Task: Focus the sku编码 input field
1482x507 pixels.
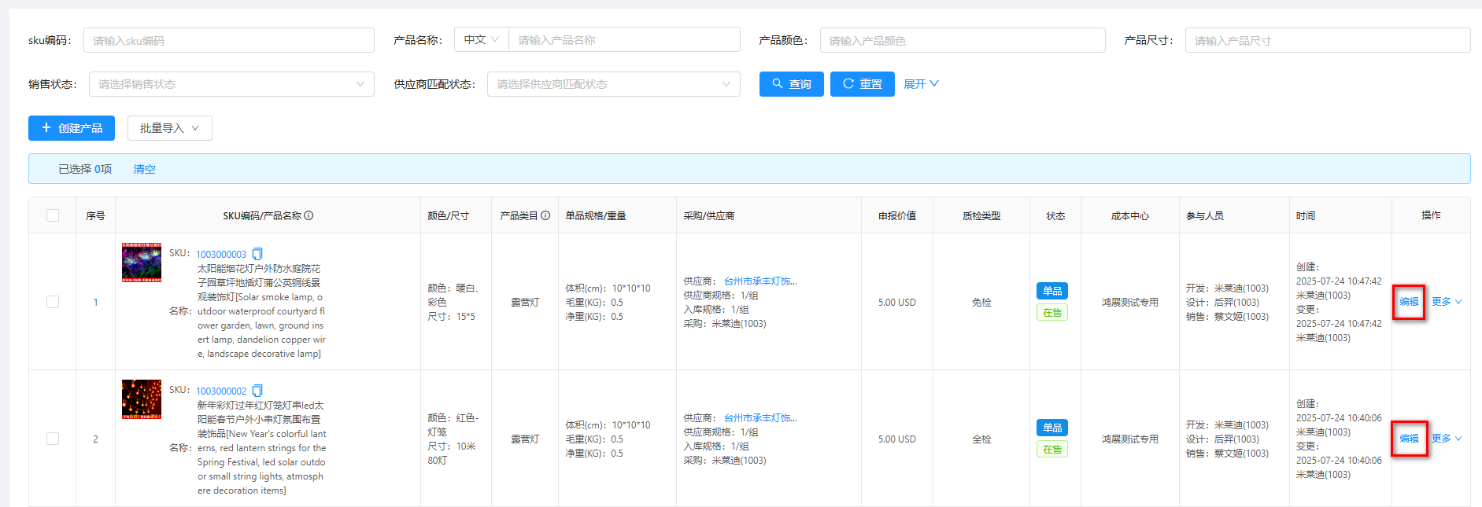Action: coord(228,40)
